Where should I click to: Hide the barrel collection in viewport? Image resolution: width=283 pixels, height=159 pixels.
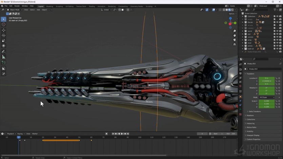point(277,31)
